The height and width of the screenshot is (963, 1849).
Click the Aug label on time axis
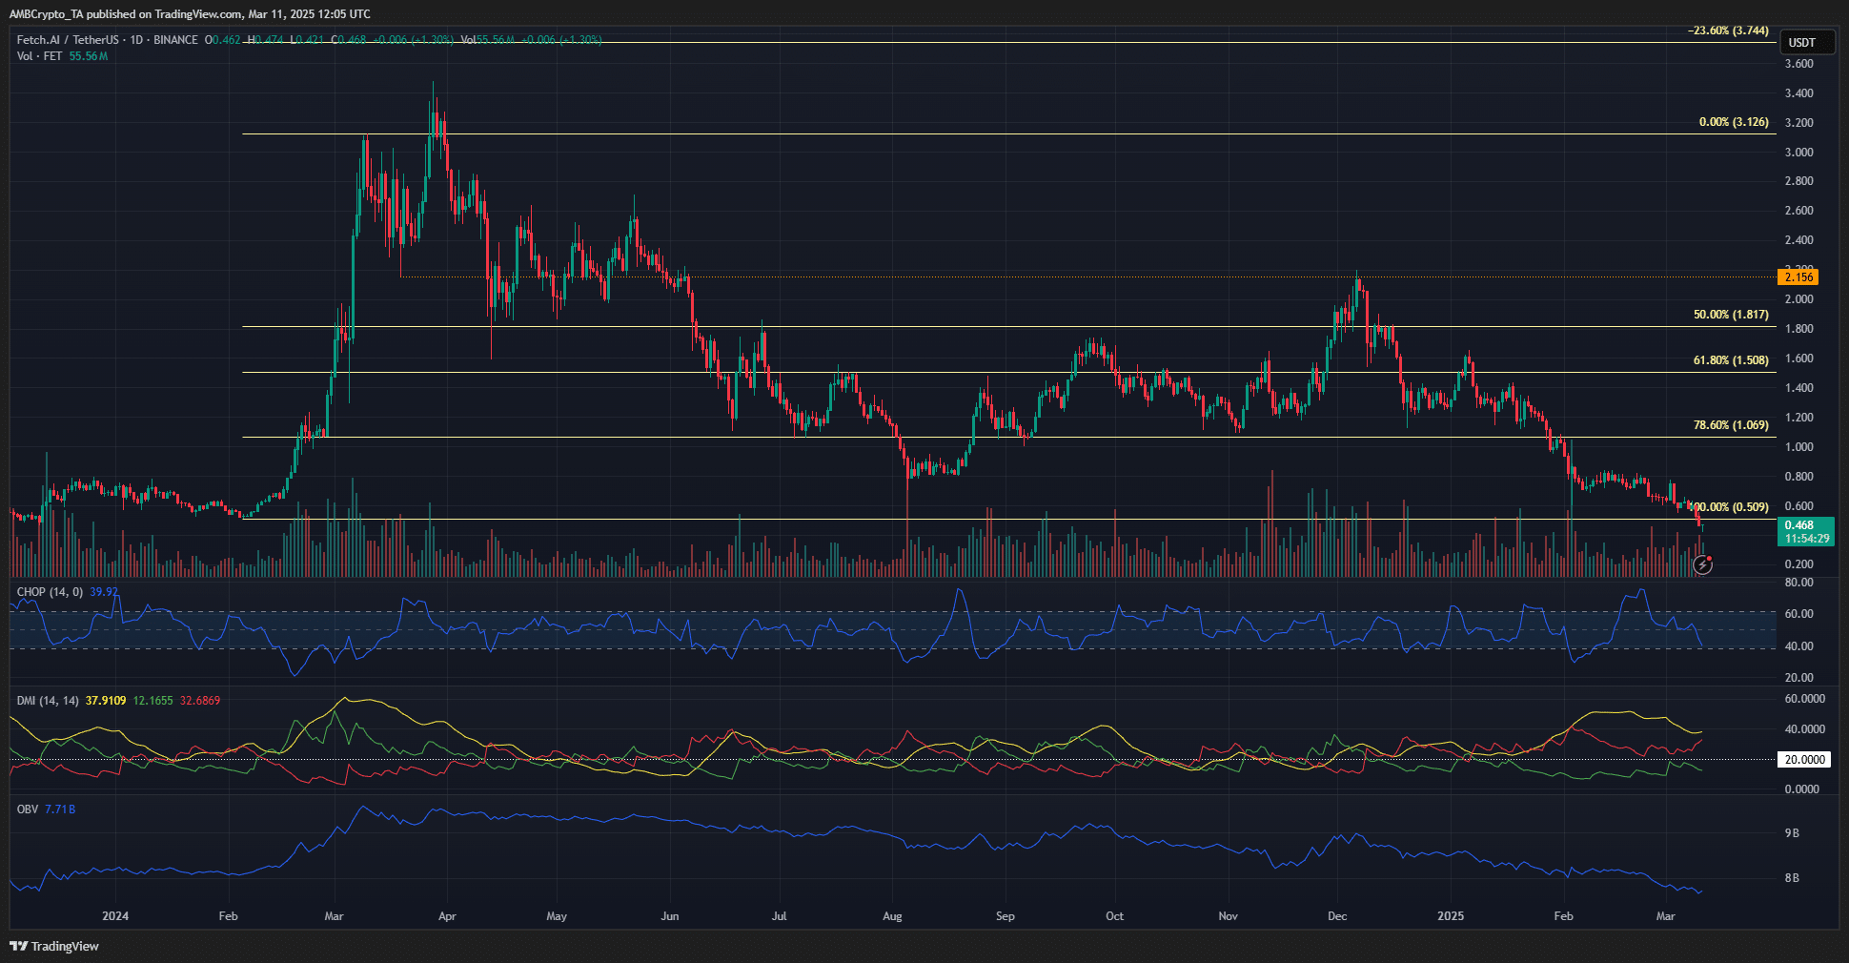892,916
